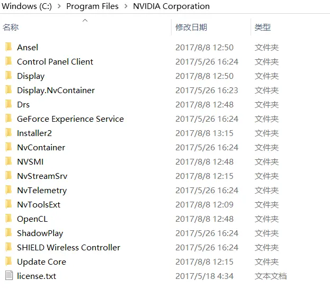This screenshot has width=330, height=289.
Task: Click the 文本文档 type of license.txt
Action: tap(271, 276)
